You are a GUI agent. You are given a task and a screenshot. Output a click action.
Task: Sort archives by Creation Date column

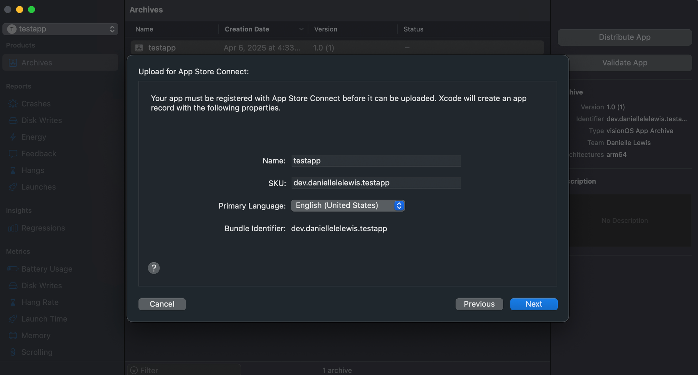click(263, 29)
